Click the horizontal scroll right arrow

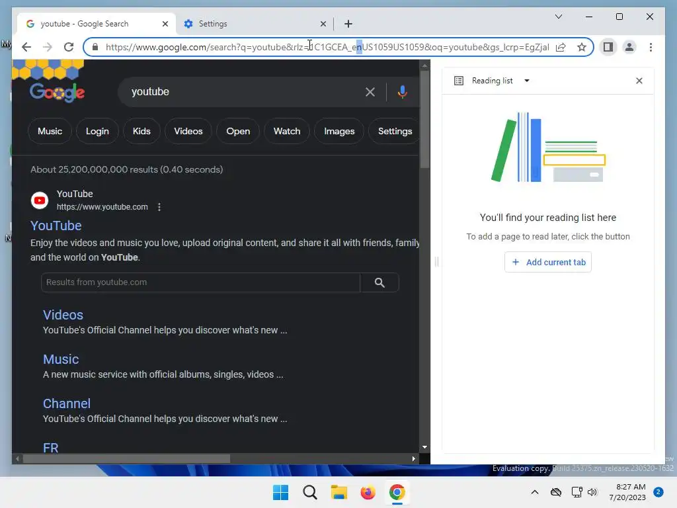coord(414,459)
